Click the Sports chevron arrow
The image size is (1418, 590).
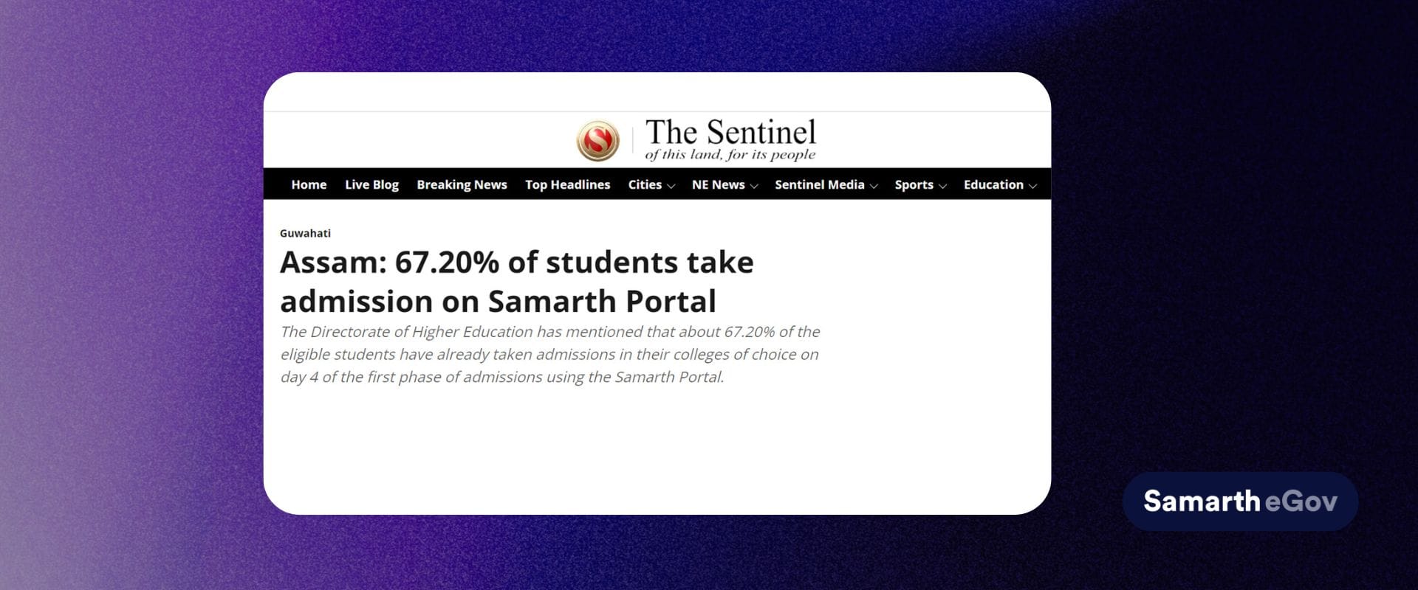coord(943,187)
